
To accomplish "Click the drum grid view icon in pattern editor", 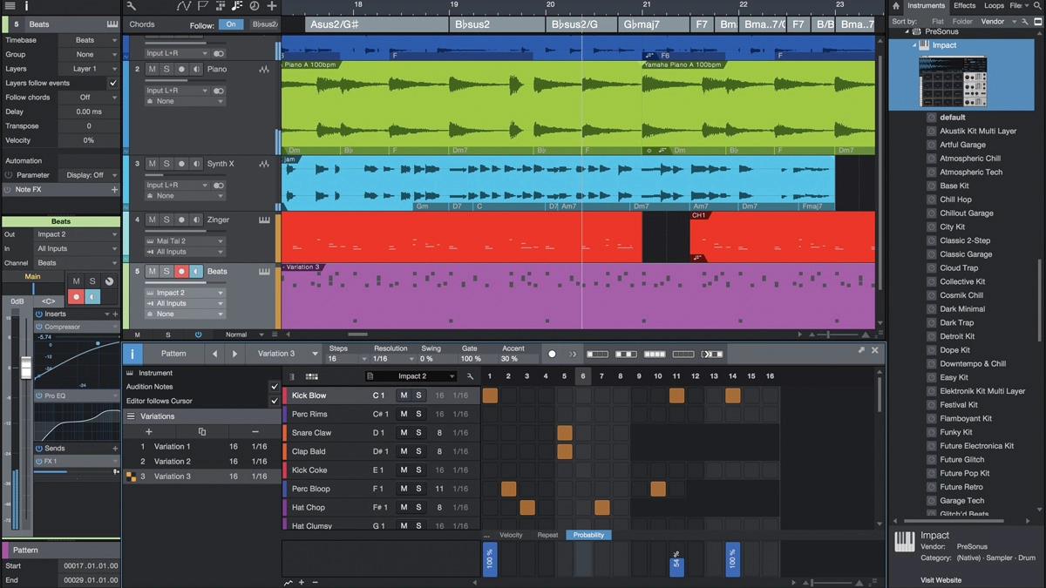I will point(312,376).
